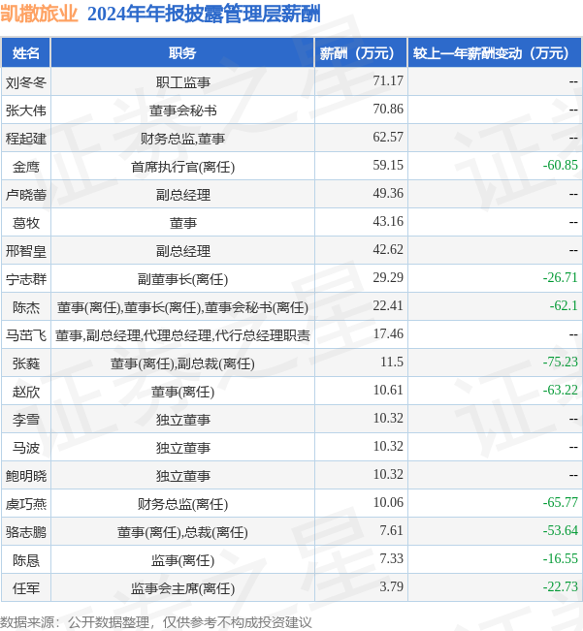
Task: Click the salary value 10.06
Action: (x=388, y=502)
